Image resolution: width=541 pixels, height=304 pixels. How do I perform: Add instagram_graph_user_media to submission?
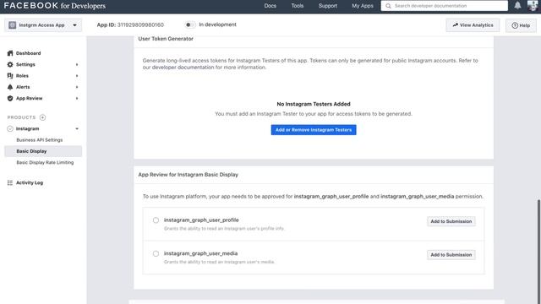[451, 255]
